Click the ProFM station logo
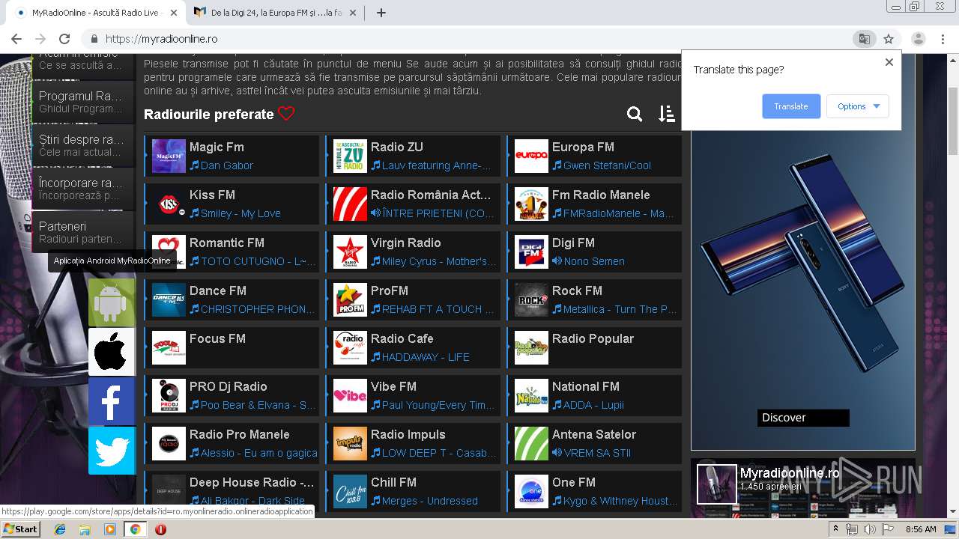Image resolution: width=959 pixels, height=539 pixels. (x=350, y=299)
